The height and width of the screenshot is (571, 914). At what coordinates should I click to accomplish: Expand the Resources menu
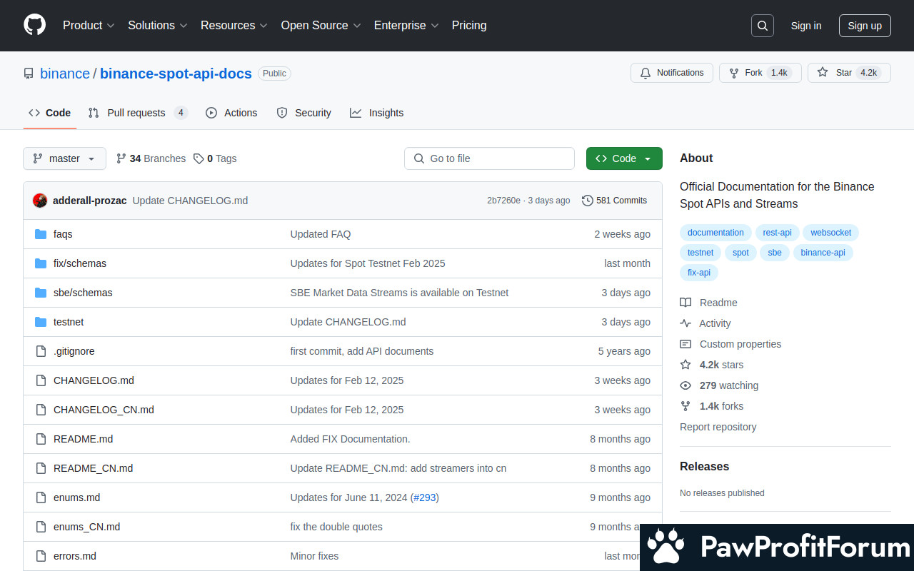coord(234,25)
